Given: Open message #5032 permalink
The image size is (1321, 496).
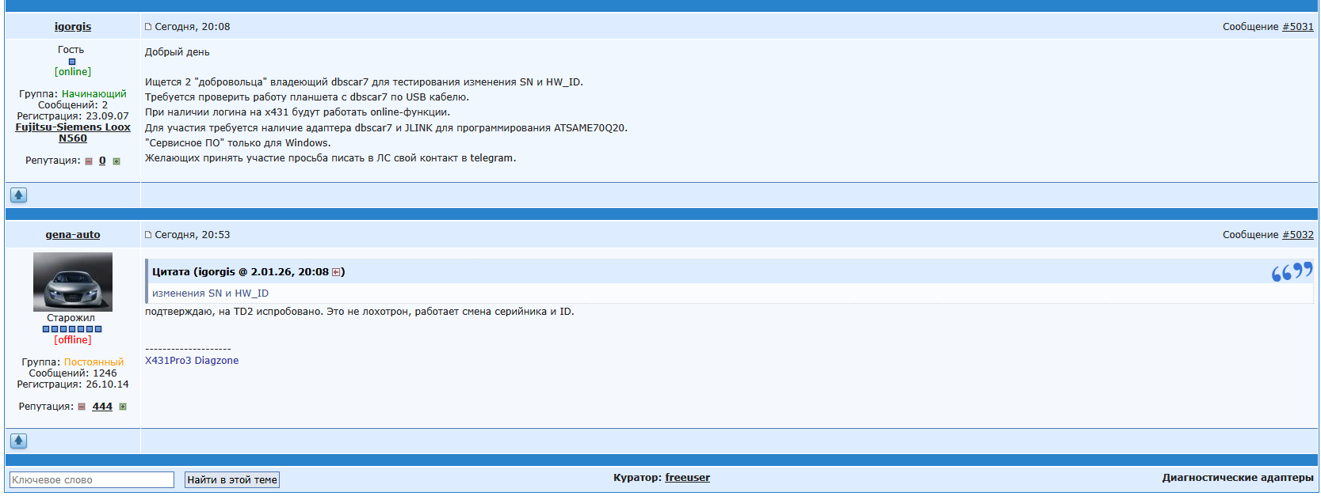Looking at the screenshot, I should [1298, 235].
